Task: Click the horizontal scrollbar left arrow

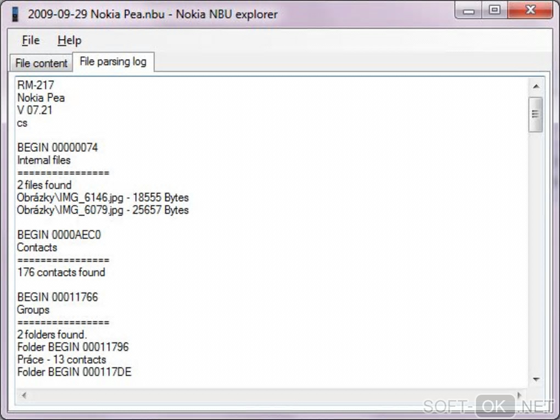Action: point(24,395)
